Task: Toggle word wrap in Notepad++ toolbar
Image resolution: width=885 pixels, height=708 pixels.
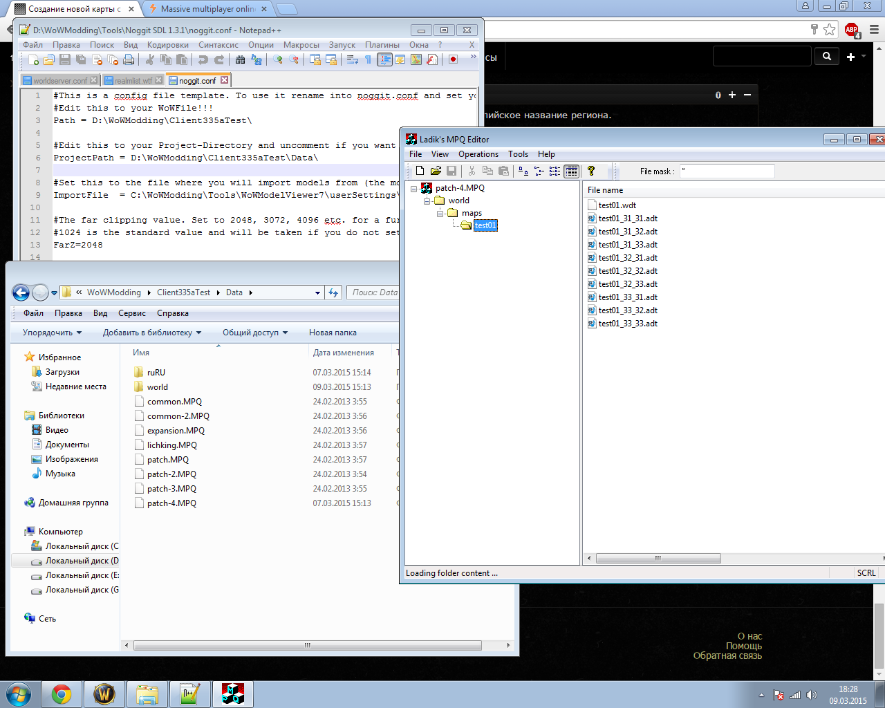Action: 351,60
